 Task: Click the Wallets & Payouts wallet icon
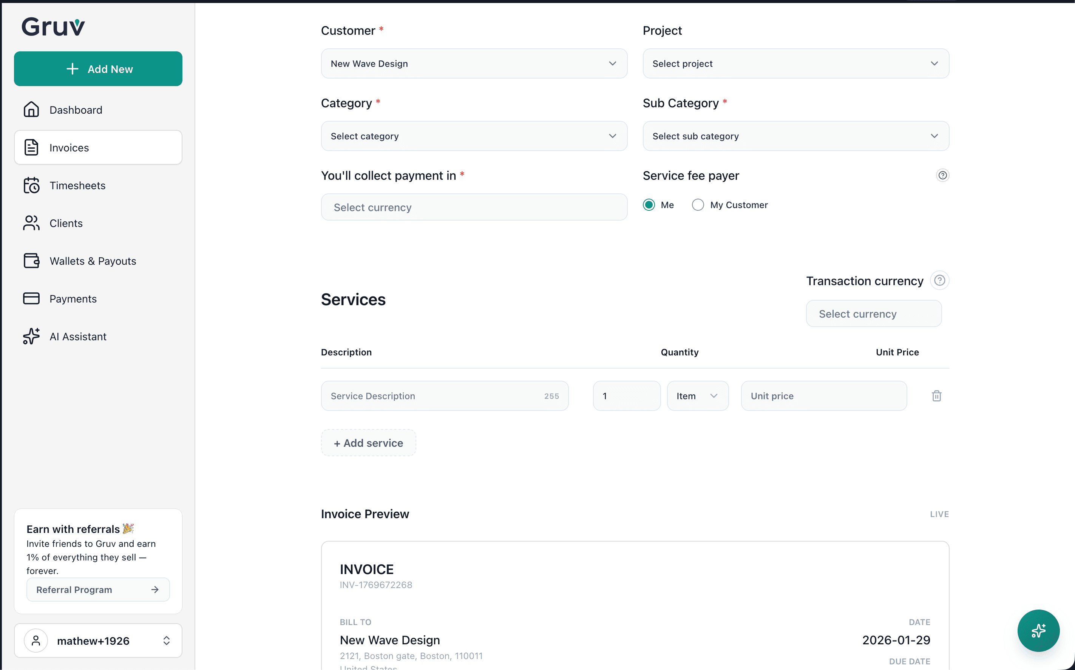click(31, 261)
